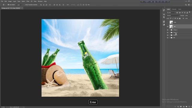Switch to the Channels tab

click(x=174, y=9)
